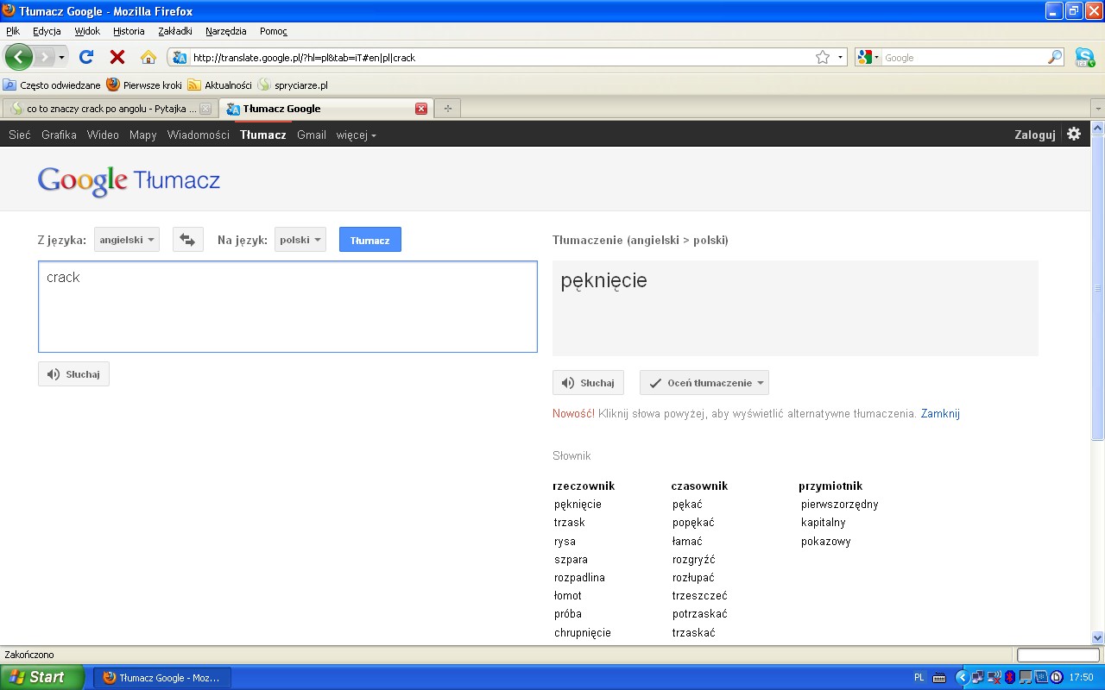The image size is (1105, 690).
Task: Click the adjective pierwszorzędny
Action: (x=840, y=505)
